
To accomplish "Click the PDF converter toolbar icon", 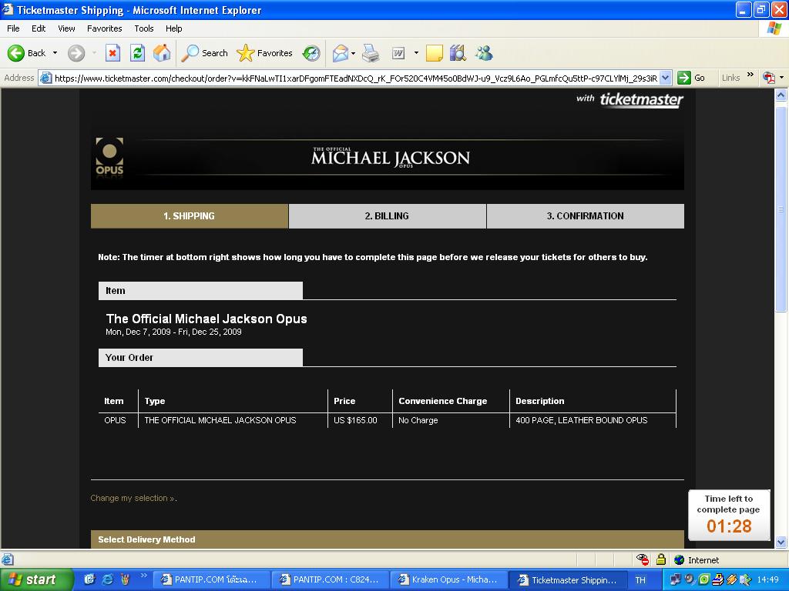I will pyautogui.click(x=769, y=78).
